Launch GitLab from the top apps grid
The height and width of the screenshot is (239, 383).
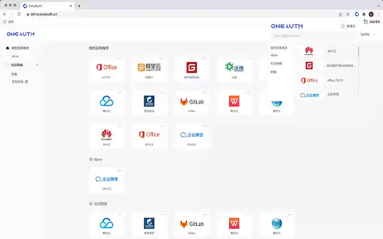(x=191, y=103)
